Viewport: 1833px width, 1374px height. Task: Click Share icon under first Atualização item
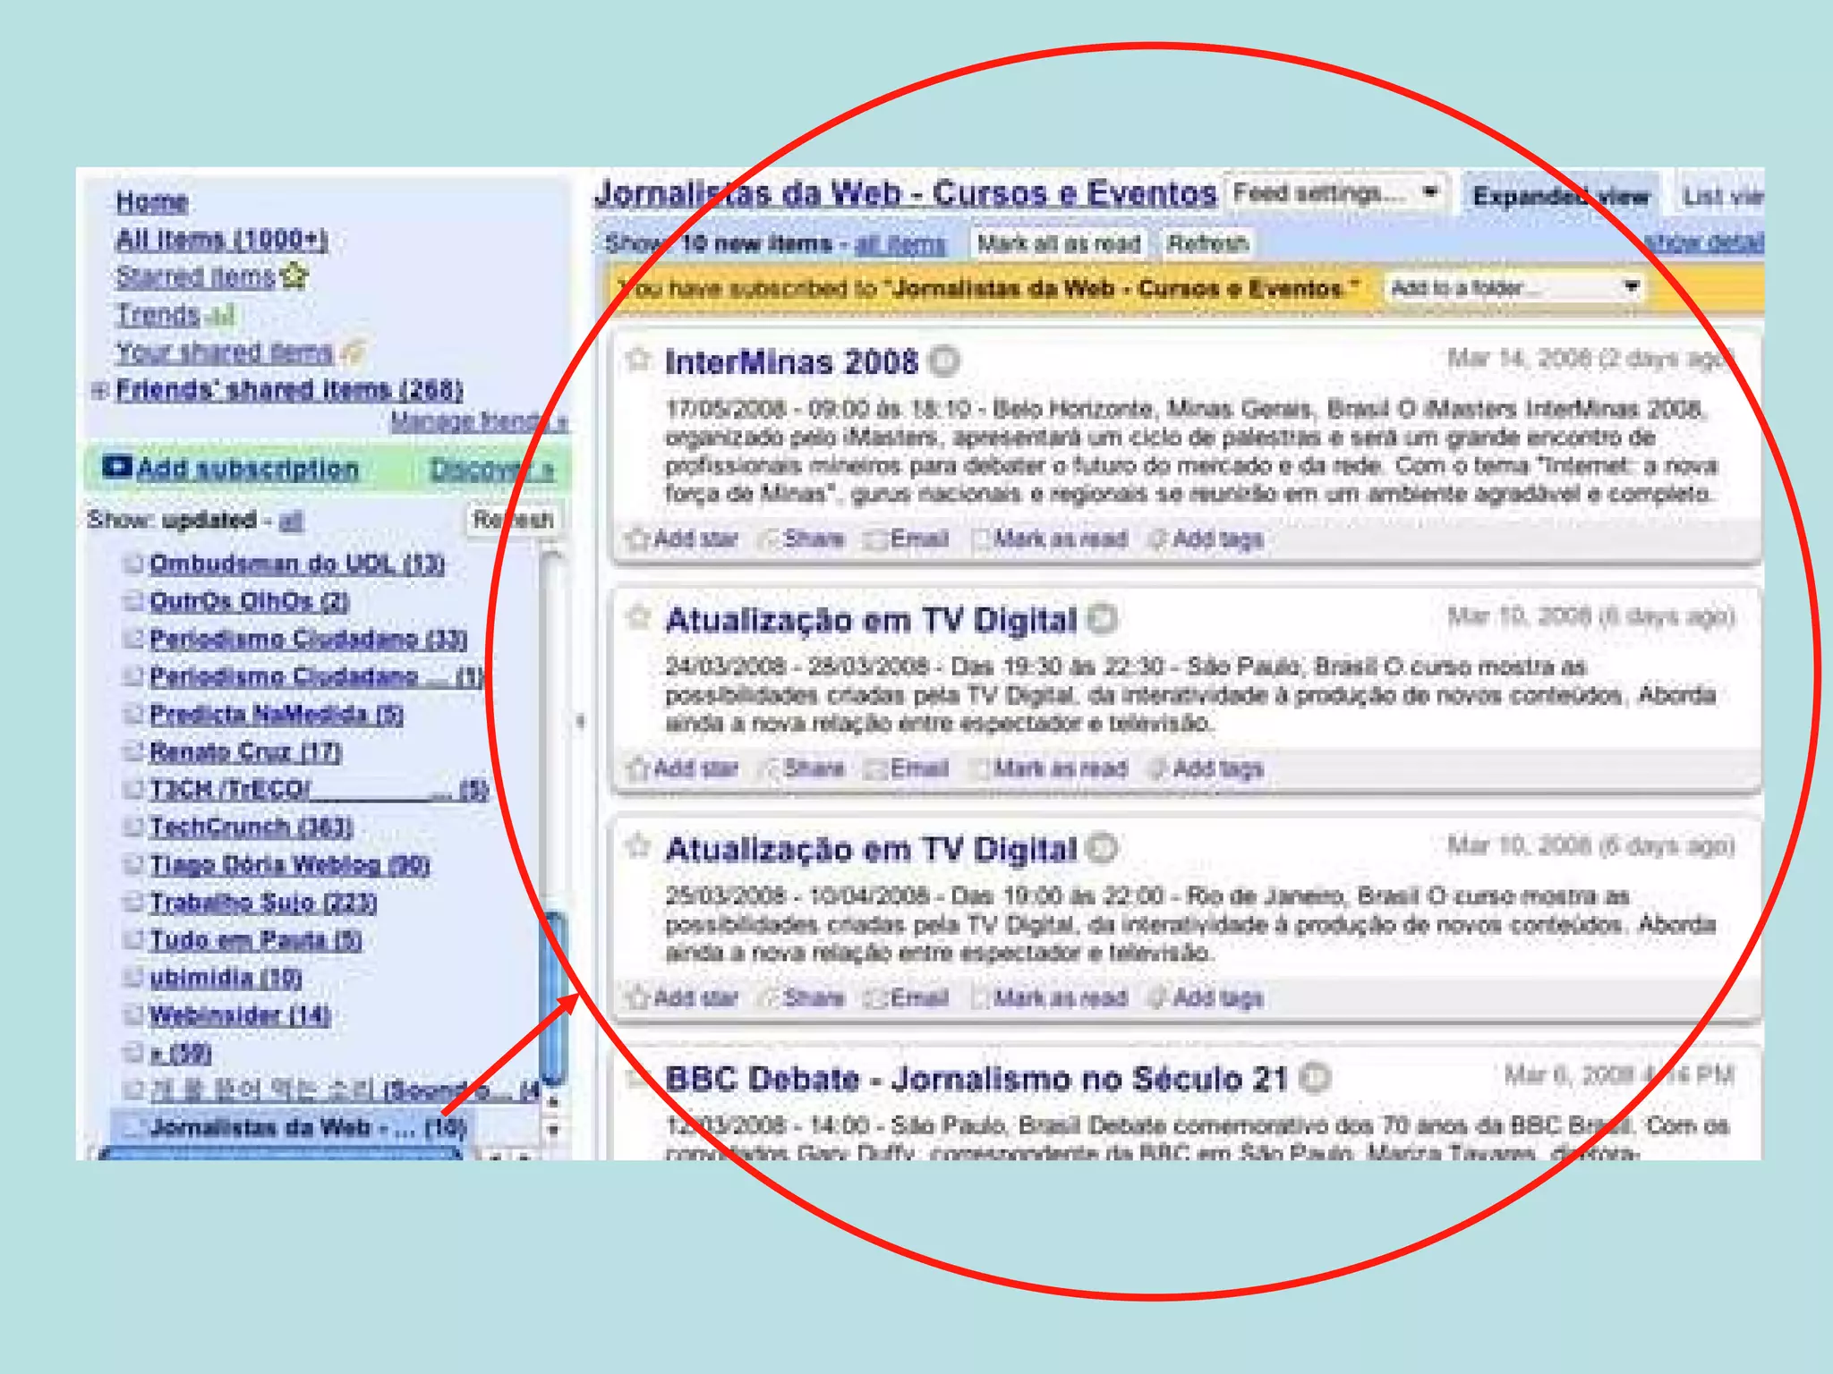769,768
